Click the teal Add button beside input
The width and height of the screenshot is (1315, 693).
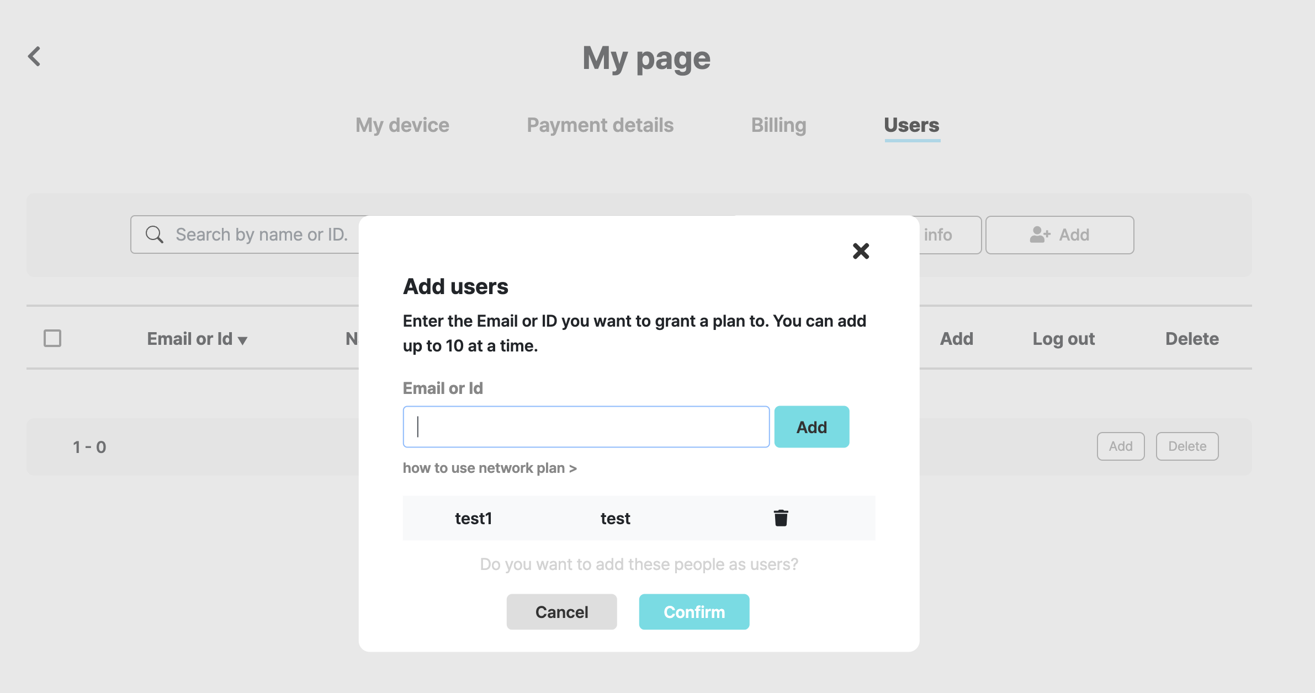[x=812, y=427]
